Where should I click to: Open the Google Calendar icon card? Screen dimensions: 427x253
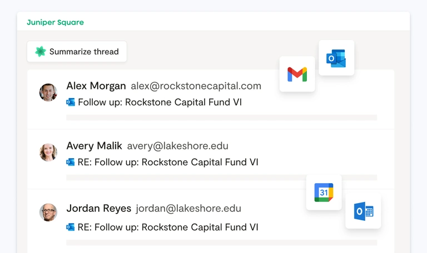tap(324, 193)
